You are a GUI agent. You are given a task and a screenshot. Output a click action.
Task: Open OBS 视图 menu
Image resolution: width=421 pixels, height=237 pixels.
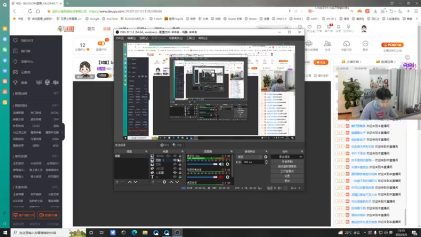pyautogui.click(x=144, y=38)
